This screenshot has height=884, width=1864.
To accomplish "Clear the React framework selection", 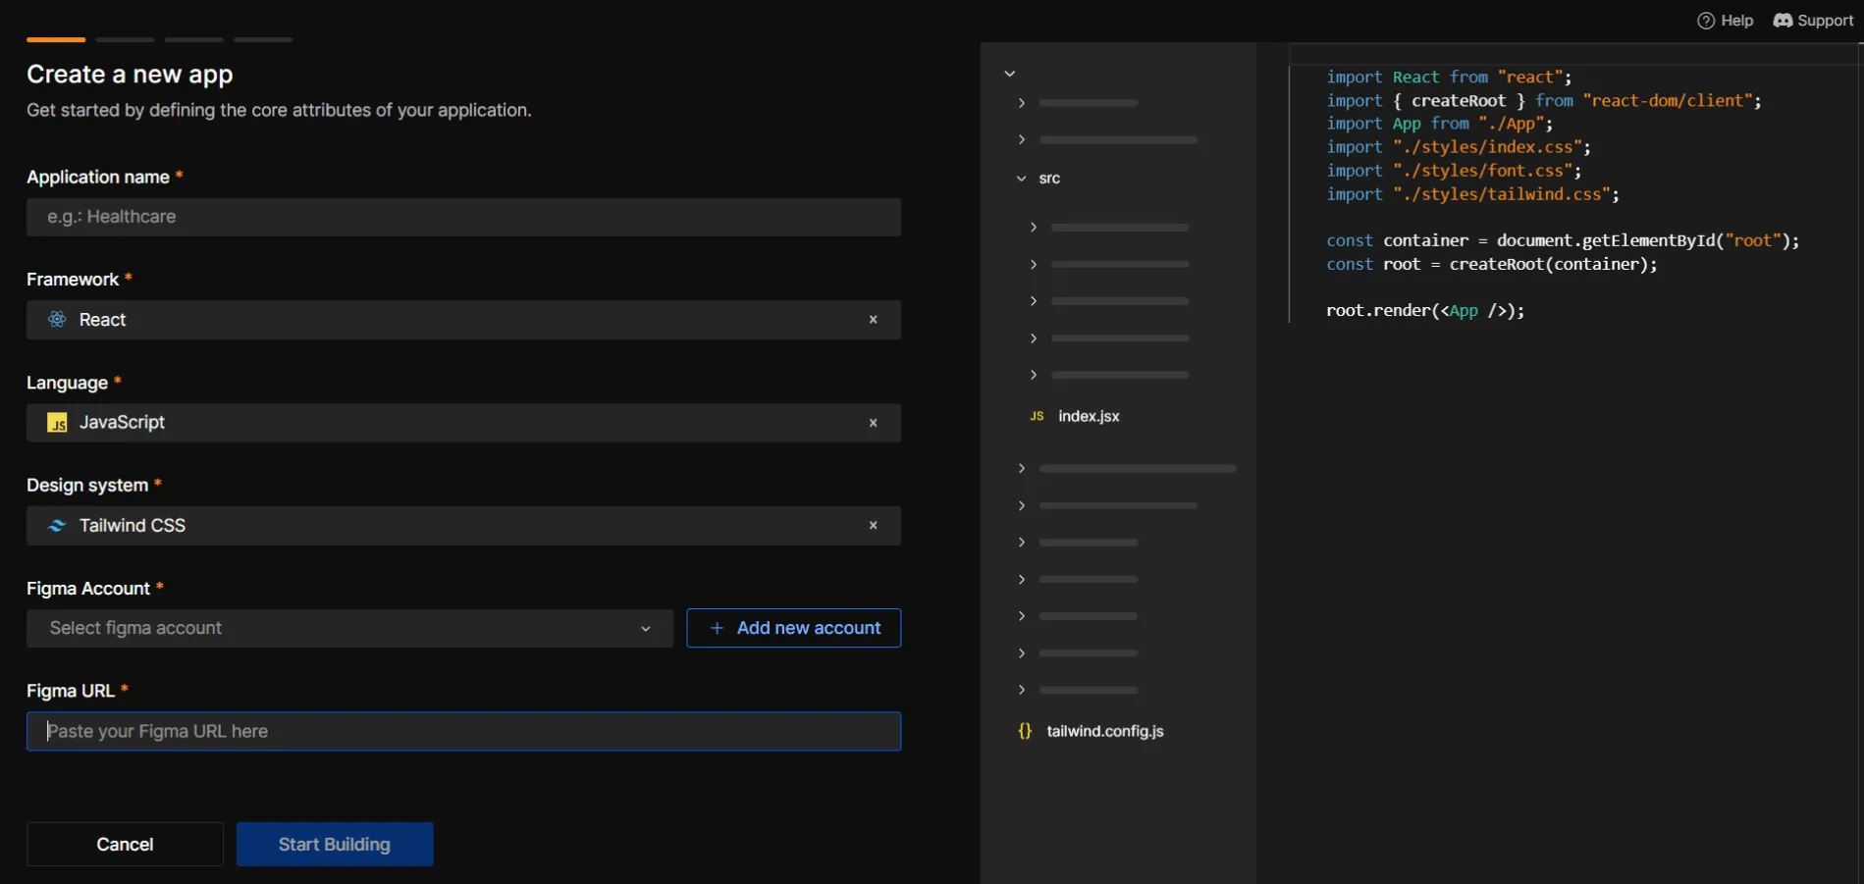I will (x=873, y=320).
